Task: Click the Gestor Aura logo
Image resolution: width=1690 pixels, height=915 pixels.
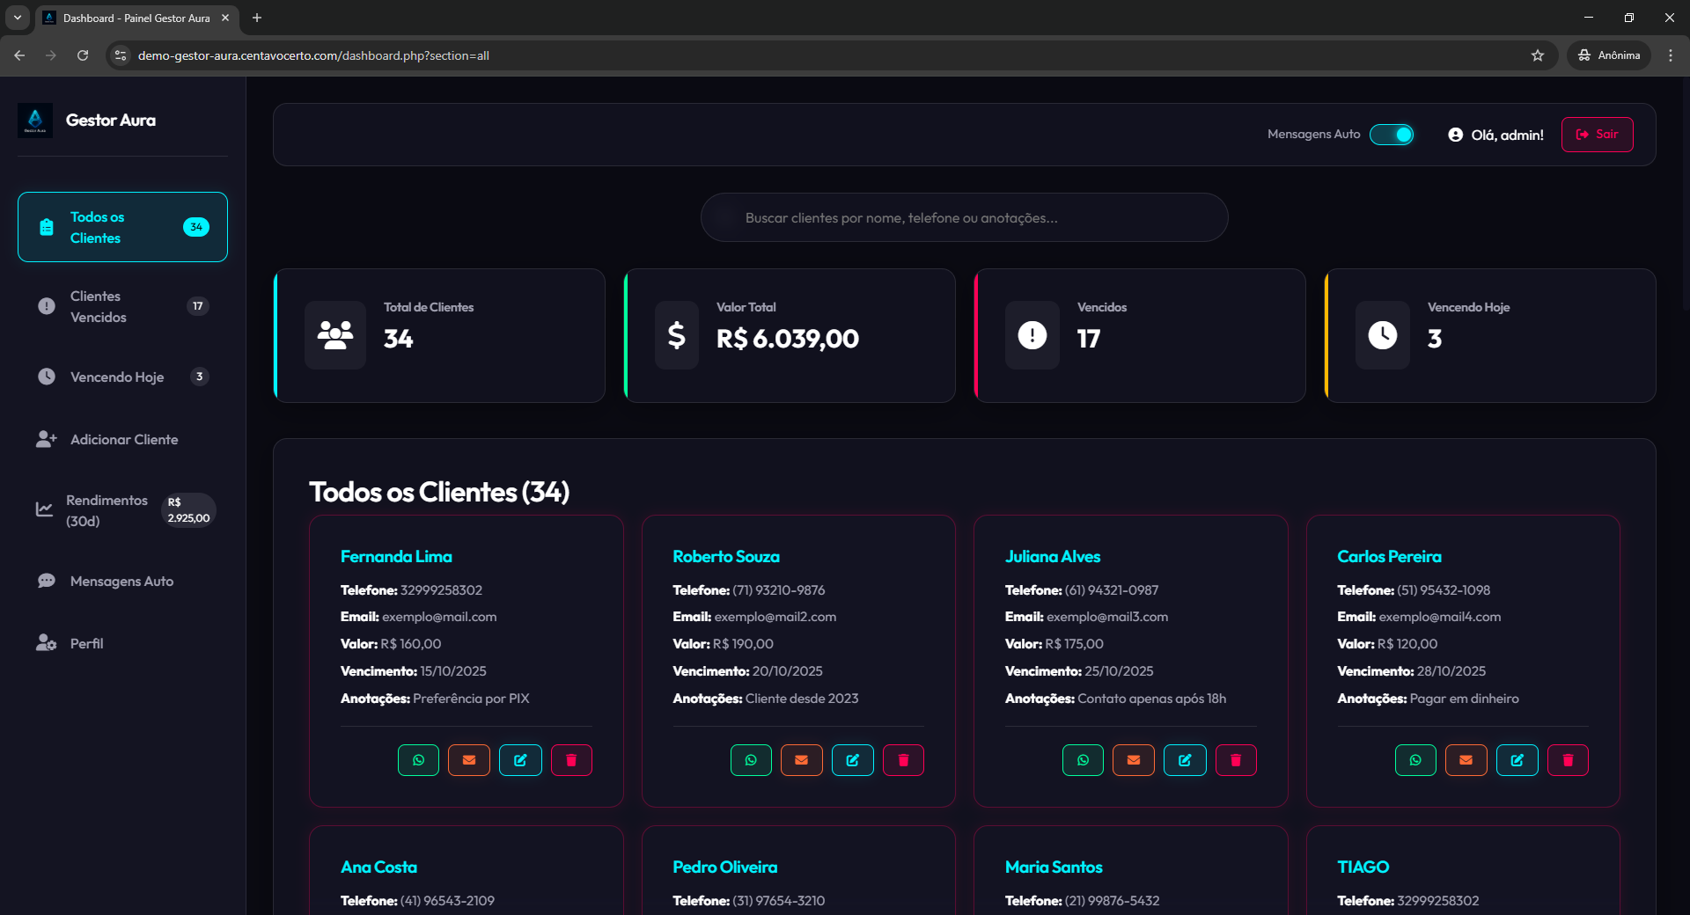Action: point(36,121)
